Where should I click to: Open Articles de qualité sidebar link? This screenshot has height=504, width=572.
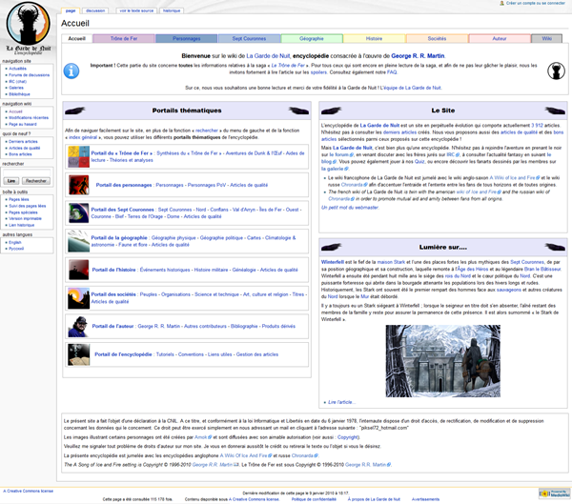25,148
